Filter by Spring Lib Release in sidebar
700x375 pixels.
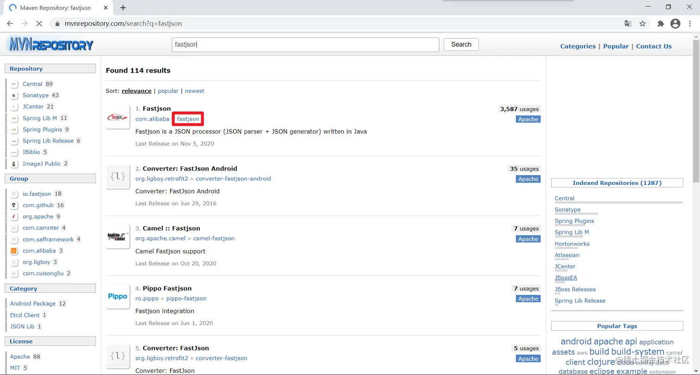[x=48, y=141]
